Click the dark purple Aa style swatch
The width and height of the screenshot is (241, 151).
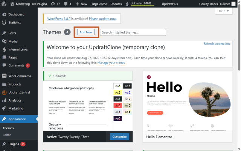pyautogui.click(x=117, y=119)
